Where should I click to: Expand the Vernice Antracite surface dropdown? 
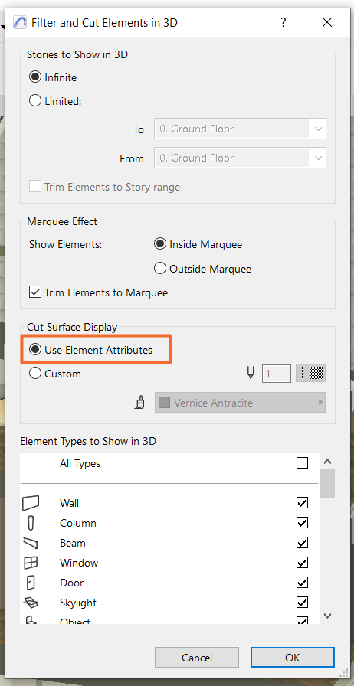point(240,403)
